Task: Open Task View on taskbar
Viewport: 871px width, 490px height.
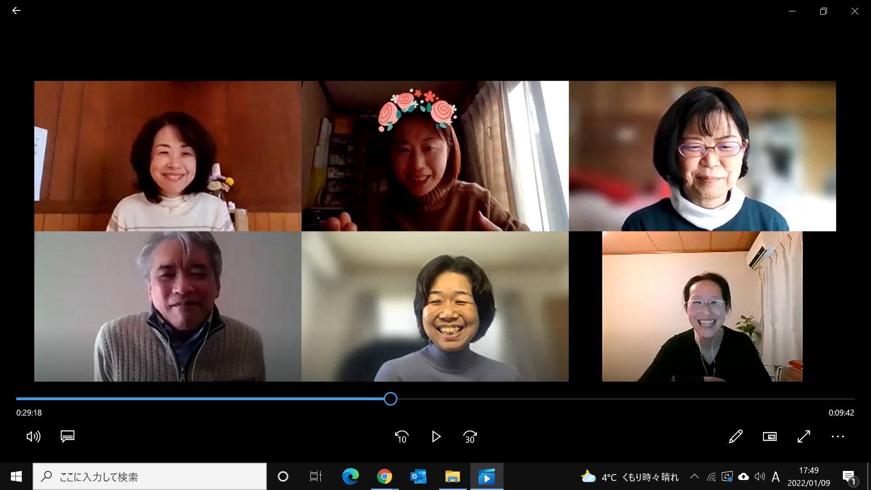Action: point(316,476)
